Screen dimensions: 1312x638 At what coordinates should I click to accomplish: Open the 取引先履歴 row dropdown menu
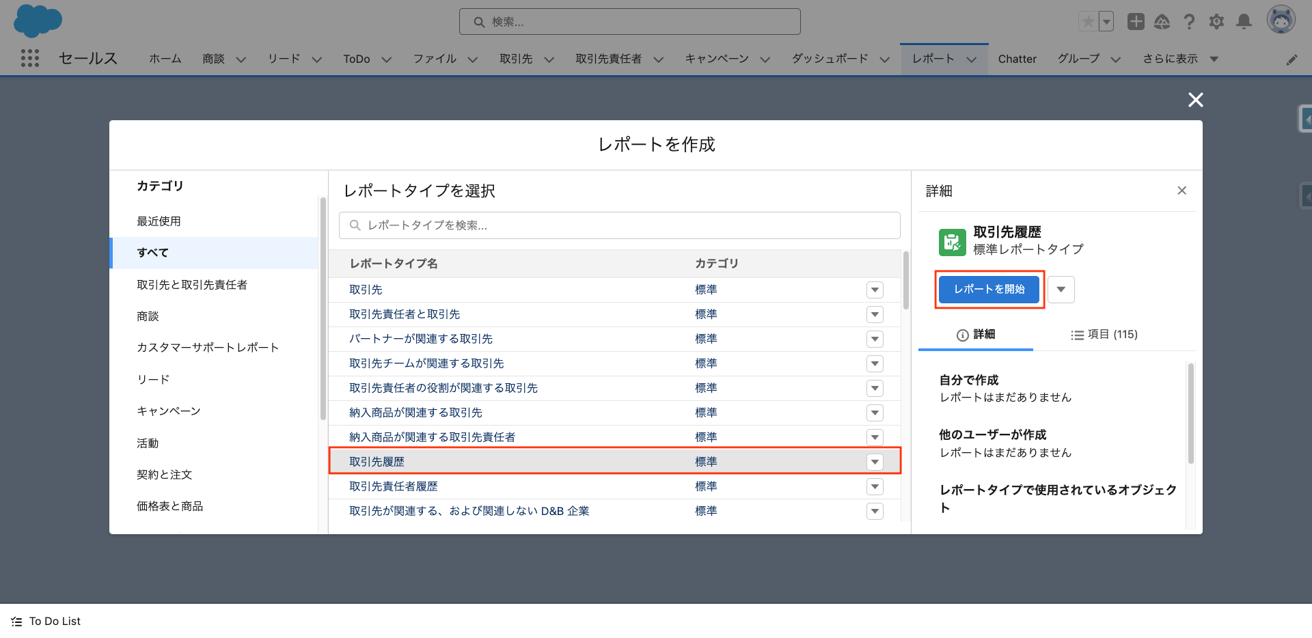click(x=875, y=462)
